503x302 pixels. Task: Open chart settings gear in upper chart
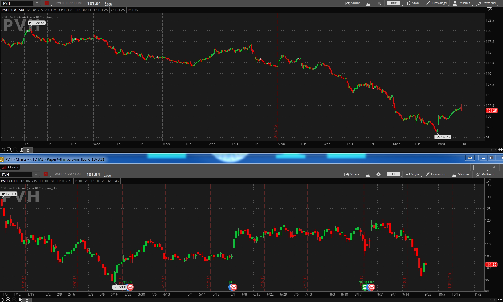coord(379,3)
